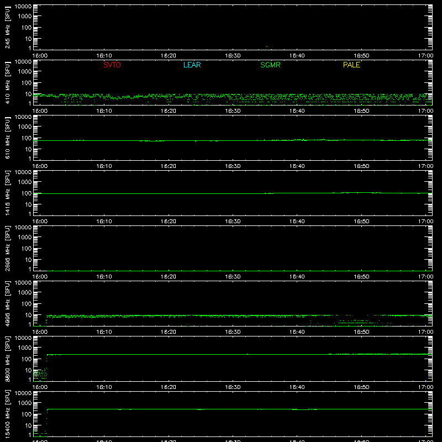Image resolution: width=442 pixels, height=442 pixels.
Task: Click the 10 tick on 1415 MHz axis
Action: pos(28,204)
